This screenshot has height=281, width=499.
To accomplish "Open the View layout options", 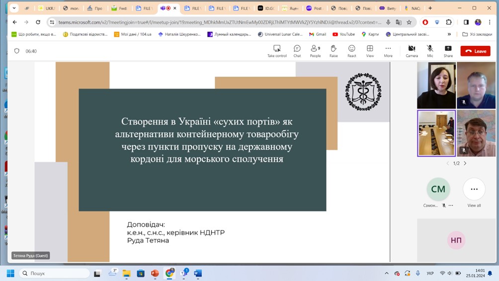I will click(370, 51).
